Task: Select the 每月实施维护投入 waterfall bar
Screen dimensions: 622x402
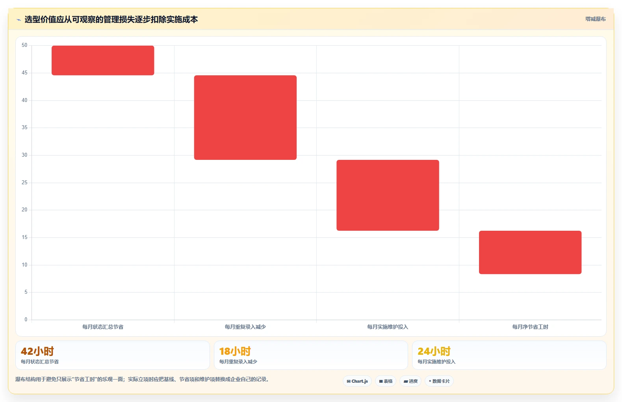Action: pyautogui.click(x=388, y=195)
